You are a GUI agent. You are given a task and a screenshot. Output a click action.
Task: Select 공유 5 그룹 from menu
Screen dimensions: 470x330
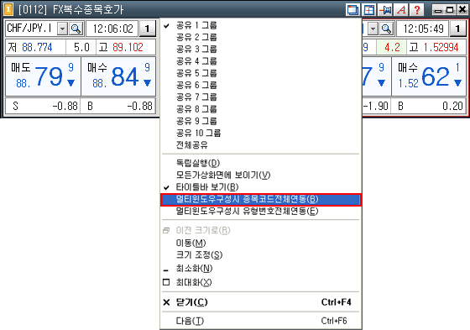(260, 73)
